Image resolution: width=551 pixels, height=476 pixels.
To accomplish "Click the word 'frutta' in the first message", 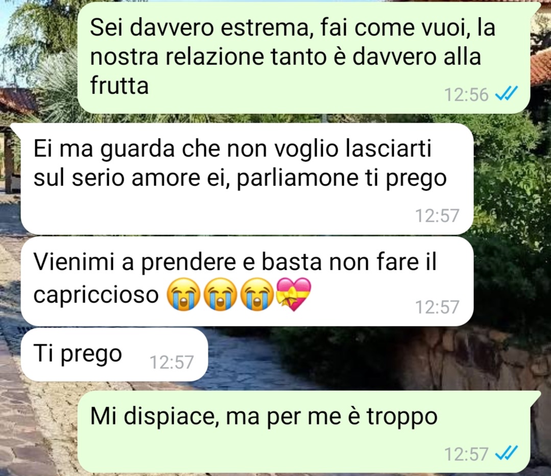I will coord(119,85).
